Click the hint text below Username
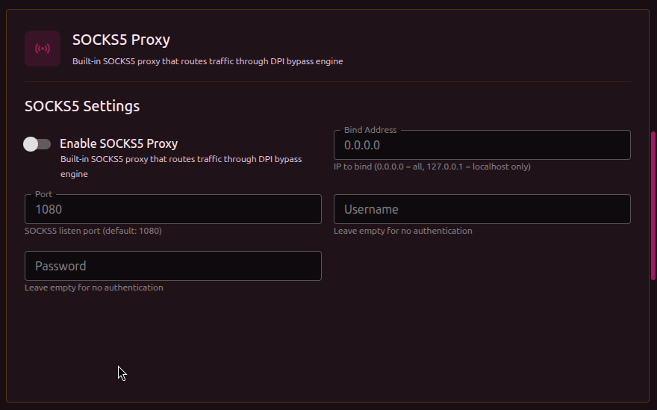Image resolution: width=657 pixels, height=410 pixels. [402, 231]
